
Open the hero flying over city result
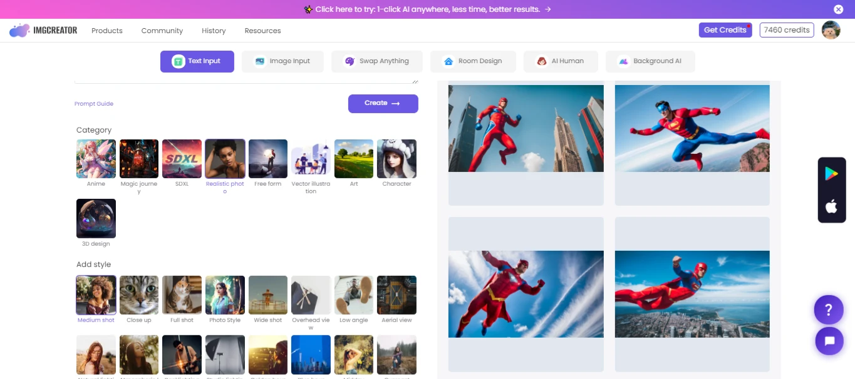[692, 294]
